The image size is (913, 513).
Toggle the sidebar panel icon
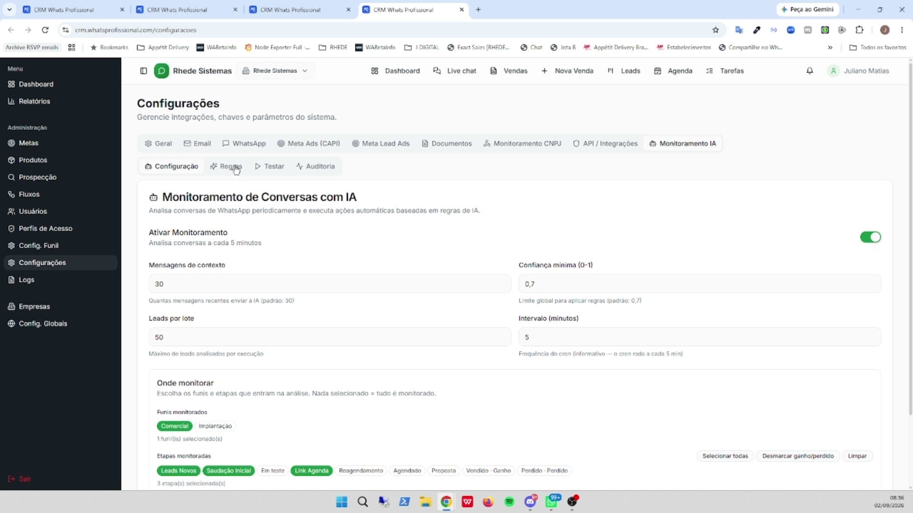[x=144, y=71]
